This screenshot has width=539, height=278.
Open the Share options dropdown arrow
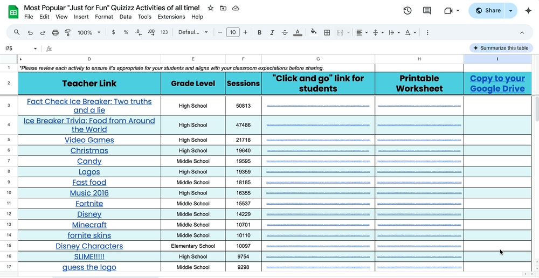[x=510, y=11]
